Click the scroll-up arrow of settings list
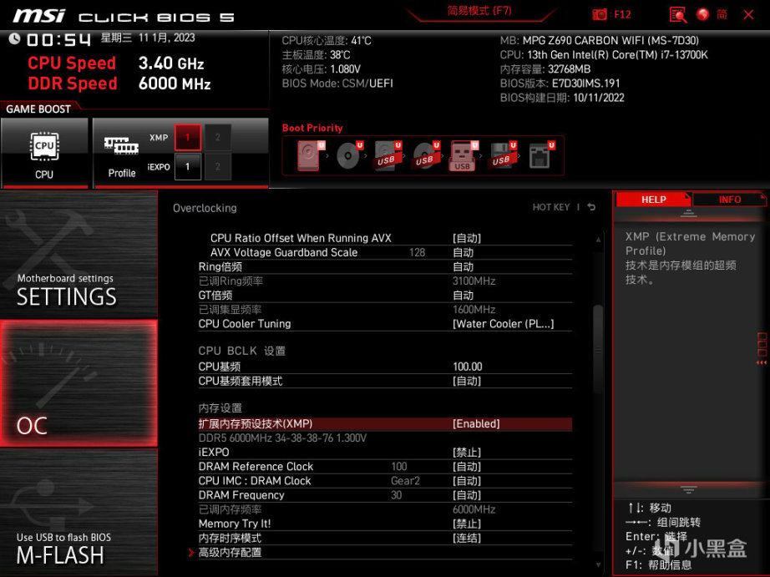The width and height of the screenshot is (770, 577). click(598, 240)
